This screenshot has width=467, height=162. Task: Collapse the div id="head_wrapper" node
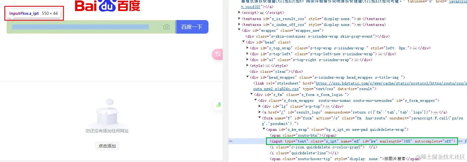pos(247,77)
